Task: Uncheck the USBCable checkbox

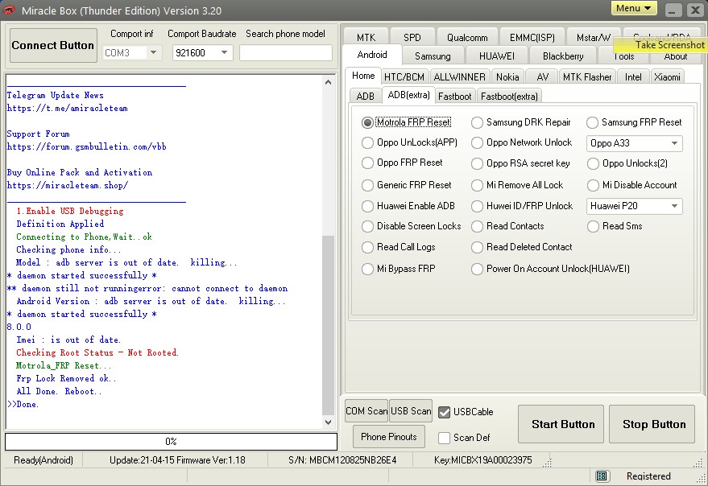Action: tap(445, 412)
